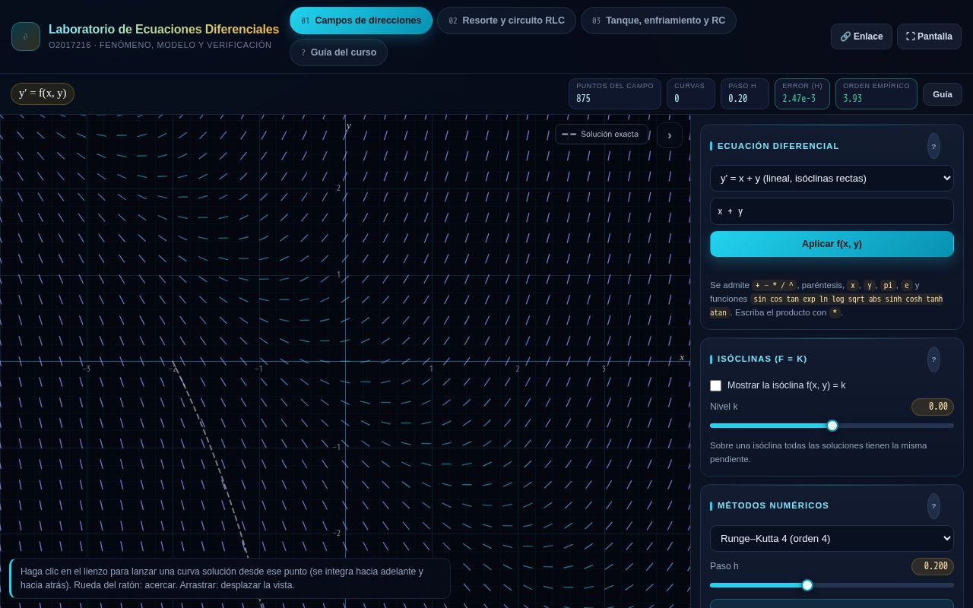Go to Tanque, enfriamiento y RC tab

658,21
